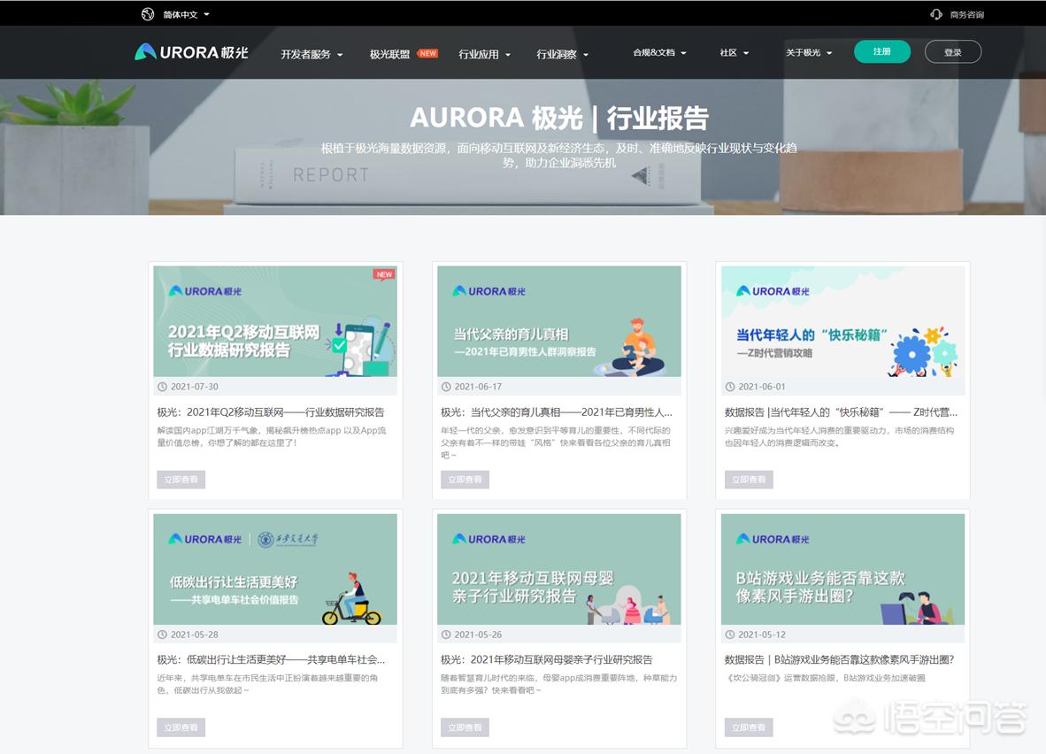1046x754 pixels.
Task: Click the description starting 解读国内app江湖万千气象
Action: [x=272, y=436]
